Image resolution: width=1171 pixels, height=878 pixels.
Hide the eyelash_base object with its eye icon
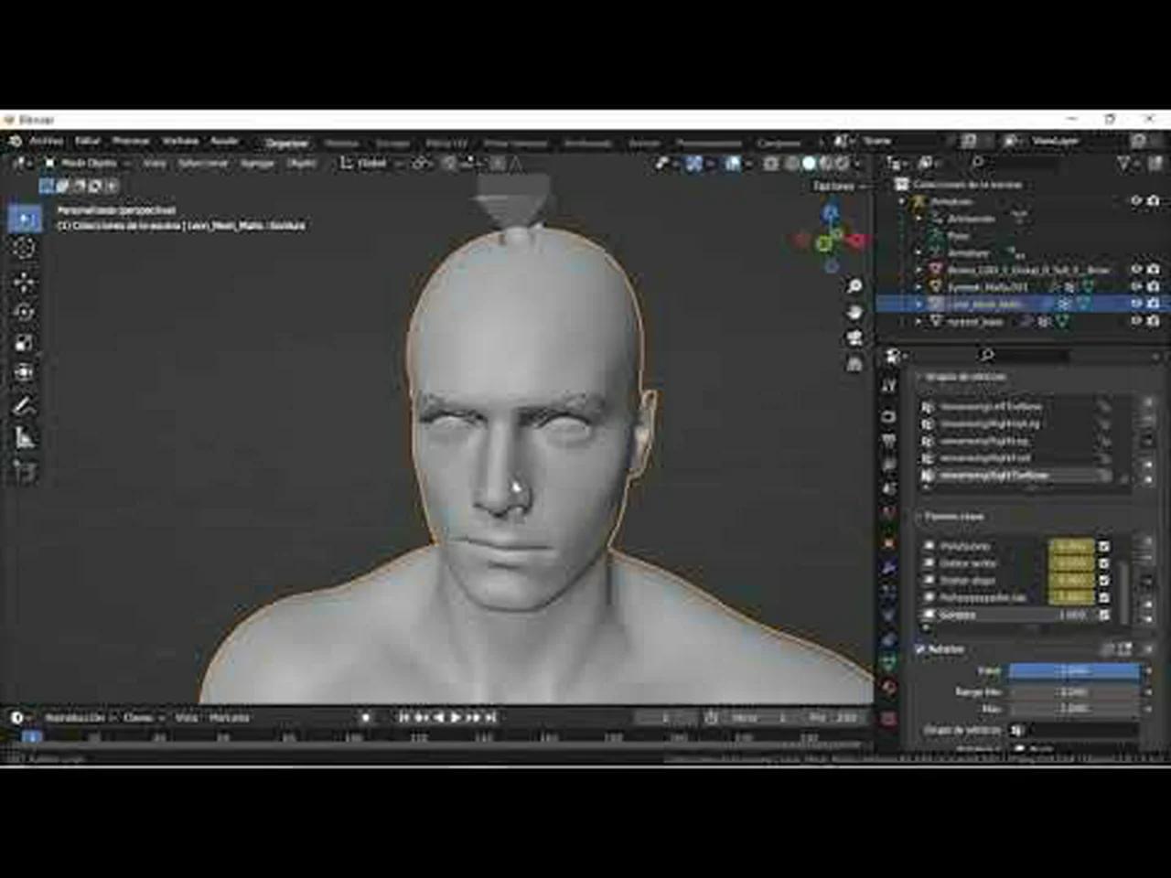tap(1136, 321)
